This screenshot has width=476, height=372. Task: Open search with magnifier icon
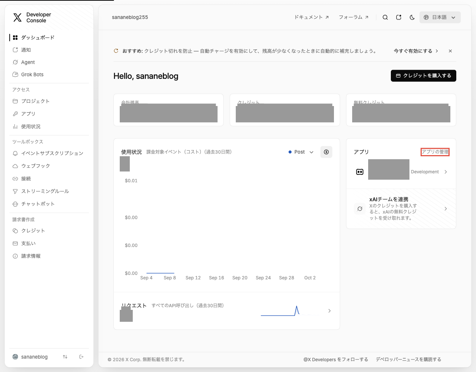click(x=385, y=17)
